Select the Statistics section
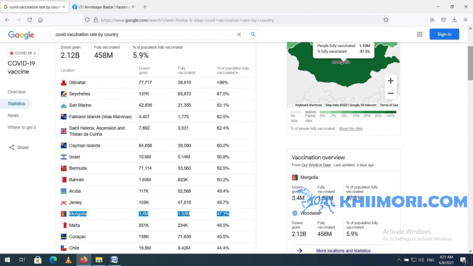473x266 pixels. click(16, 103)
